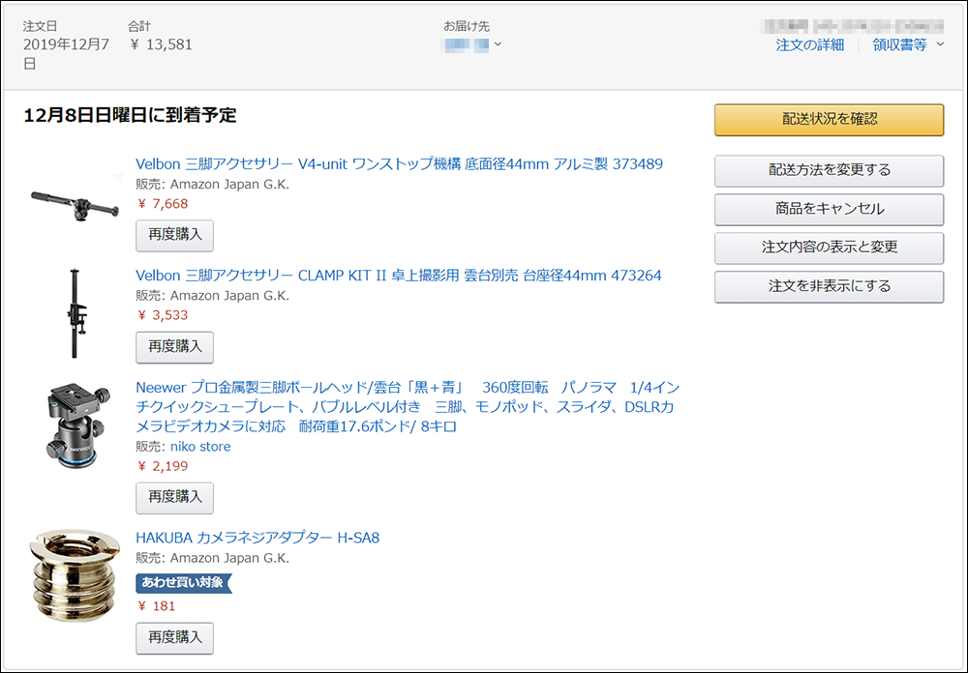The width and height of the screenshot is (968, 673).
Task: Click the ¥ 3,533 price
Action: pos(163,315)
